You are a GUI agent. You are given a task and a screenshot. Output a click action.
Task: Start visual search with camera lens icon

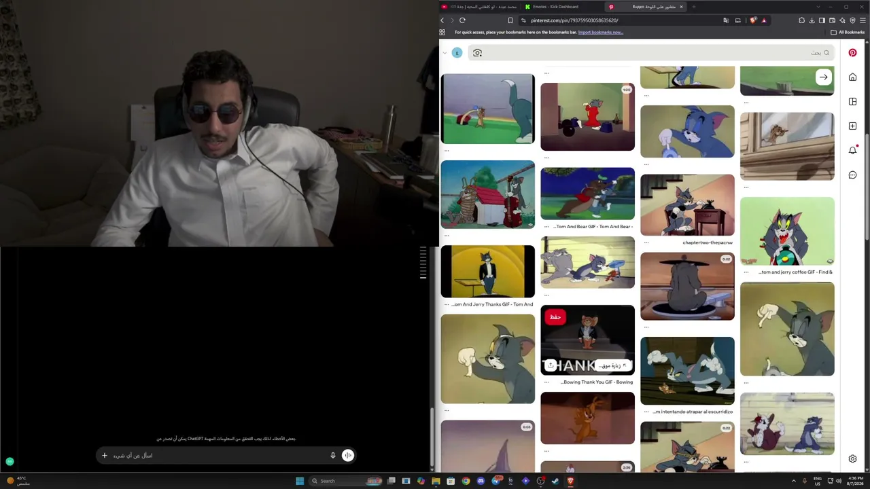pyautogui.click(x=477, y=53)
